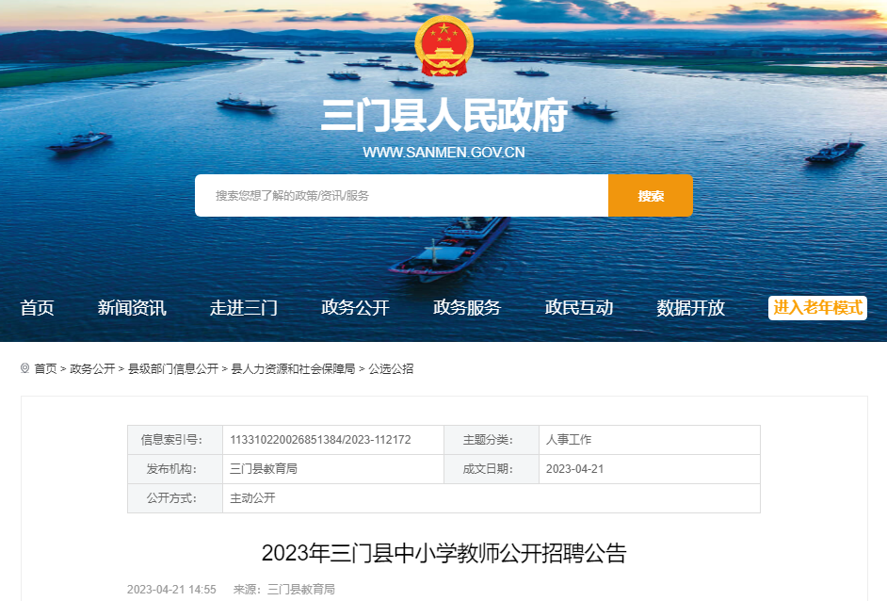Click the article title 2023年三门县中小学教师公开招聘公告
The height and width of the screenshot is (601, 887).
(x=444, y=553)
